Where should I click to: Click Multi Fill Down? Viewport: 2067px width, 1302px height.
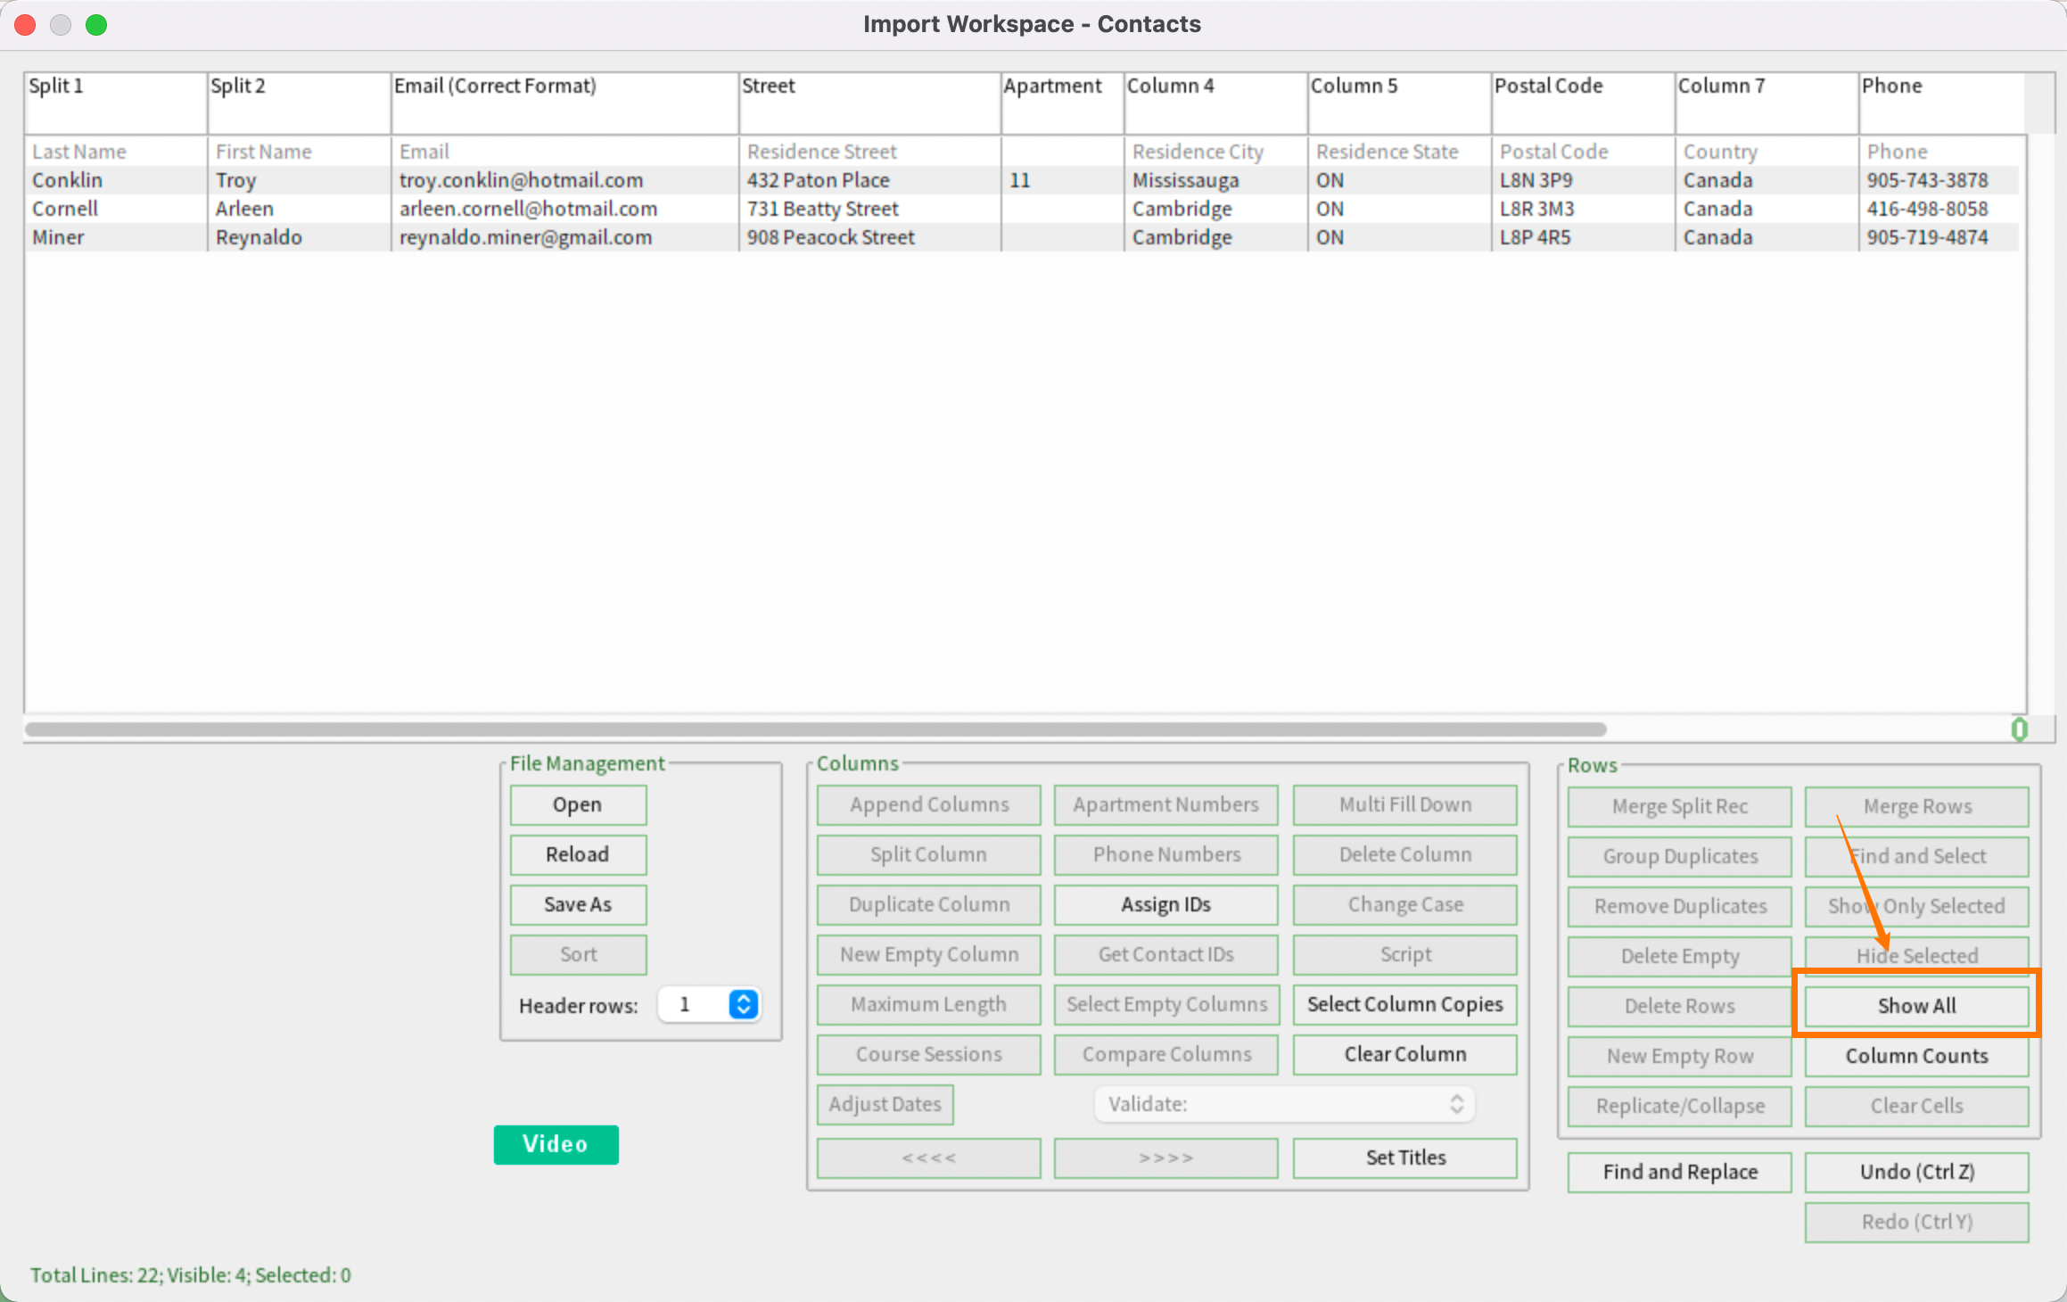1405,805
